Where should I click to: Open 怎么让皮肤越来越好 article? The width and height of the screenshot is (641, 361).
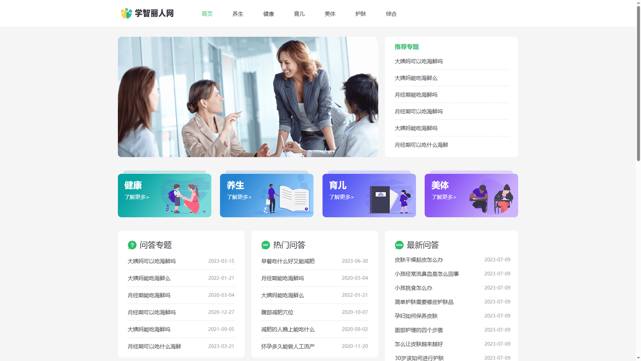(418, 344)
